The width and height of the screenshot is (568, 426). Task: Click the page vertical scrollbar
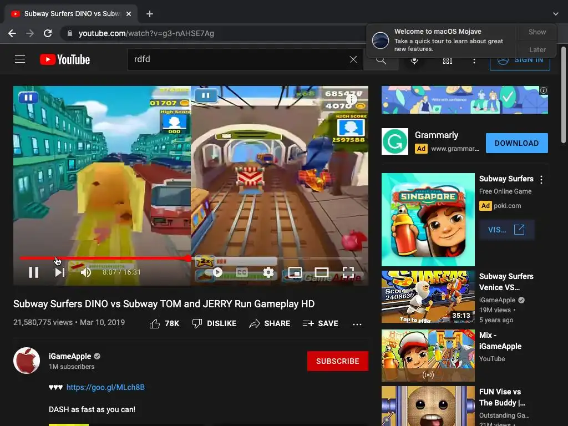564,95
